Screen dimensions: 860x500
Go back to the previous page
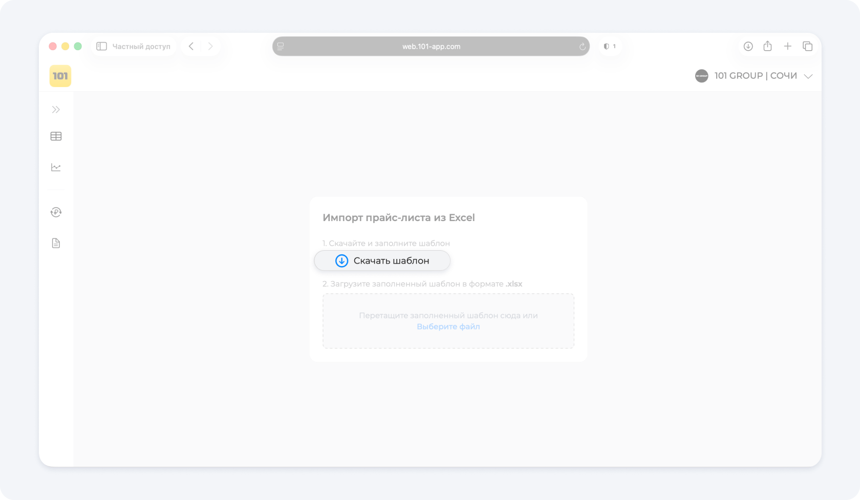191,47
